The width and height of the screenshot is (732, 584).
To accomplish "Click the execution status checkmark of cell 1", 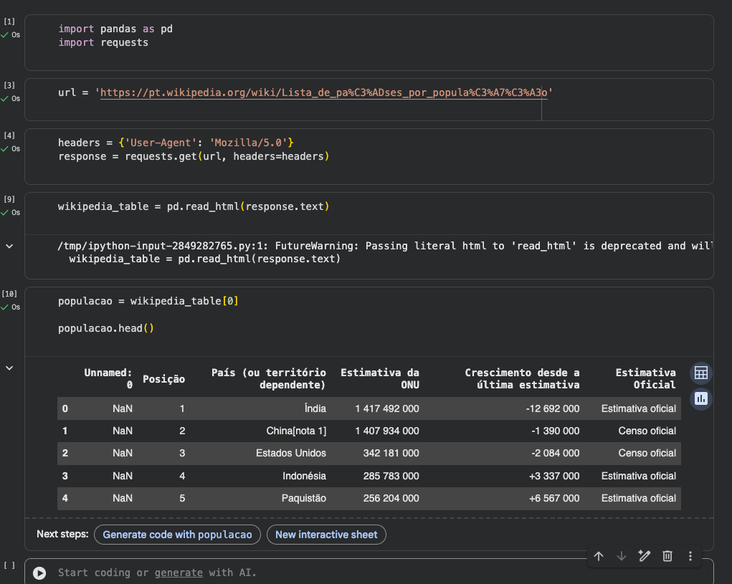I will pyautogui.click(x=5, y=34).
